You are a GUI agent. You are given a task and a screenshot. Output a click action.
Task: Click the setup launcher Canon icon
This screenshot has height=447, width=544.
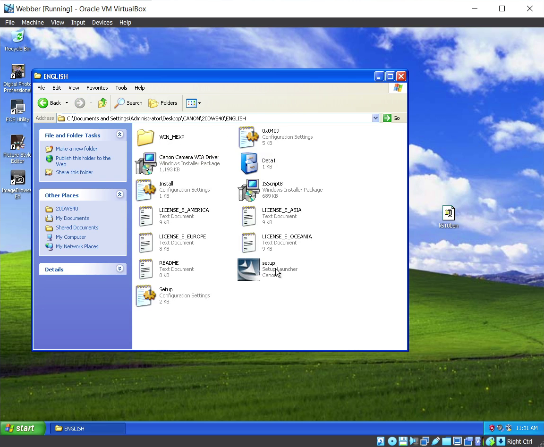click(248, 270)
